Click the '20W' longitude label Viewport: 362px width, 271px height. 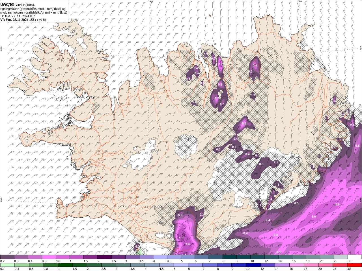tap(150, 1)
